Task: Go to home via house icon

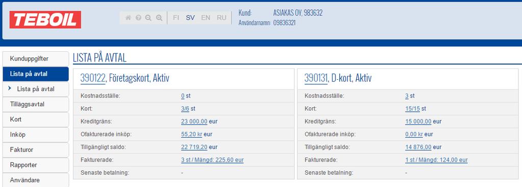Action: (x=128, y=18)
